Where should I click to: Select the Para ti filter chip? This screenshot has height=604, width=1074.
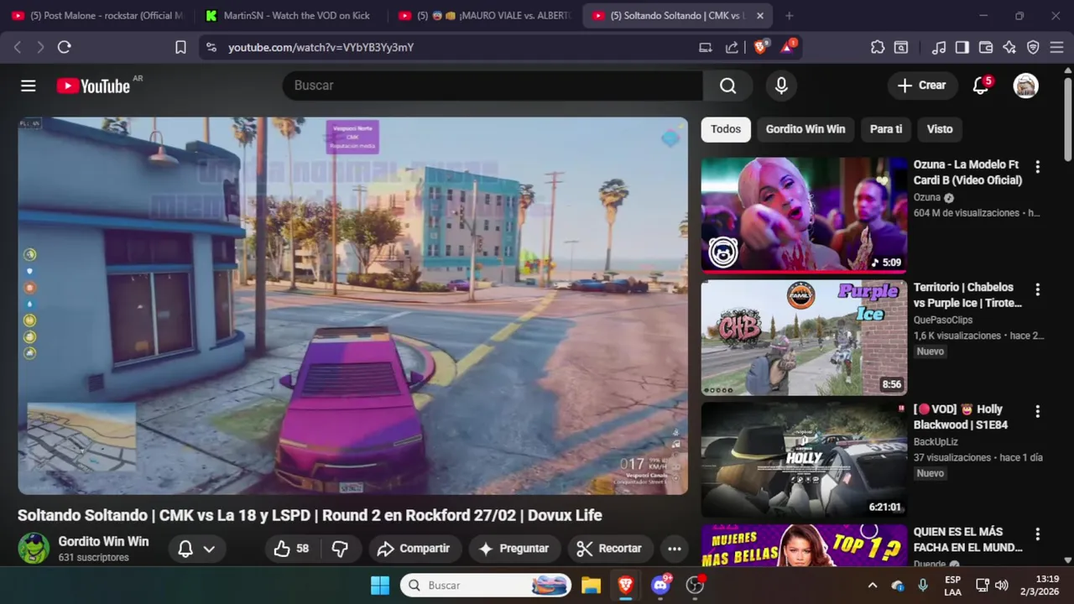tap(886, 129)
